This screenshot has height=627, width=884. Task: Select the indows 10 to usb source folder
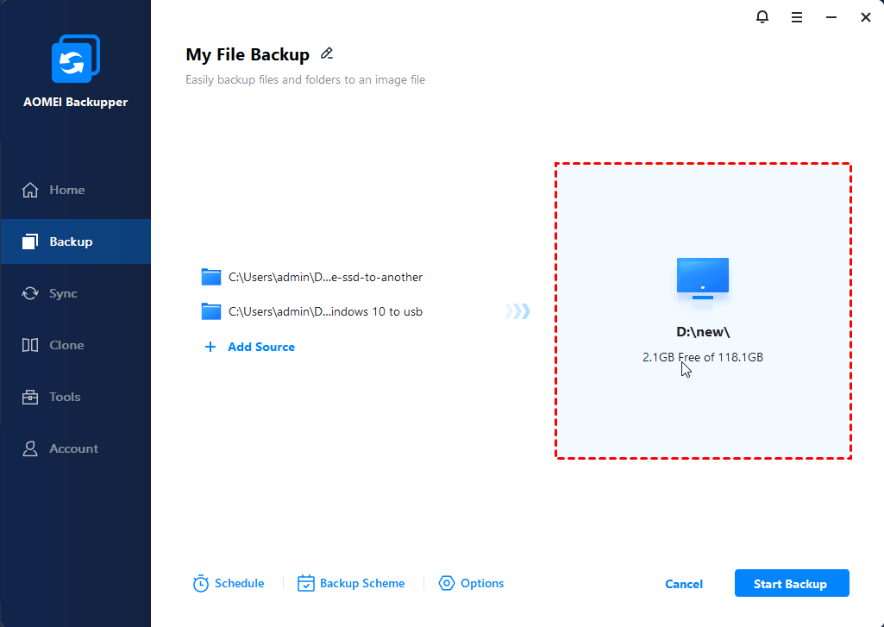coord(324,311)
